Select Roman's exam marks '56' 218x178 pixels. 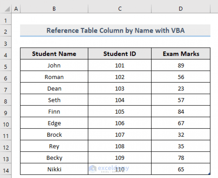tap(181, 77)
